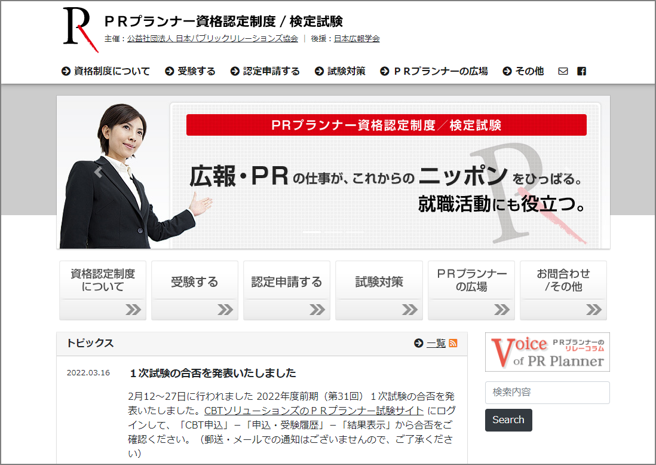Open the 試験対策 card button

[x=379, y=290]
